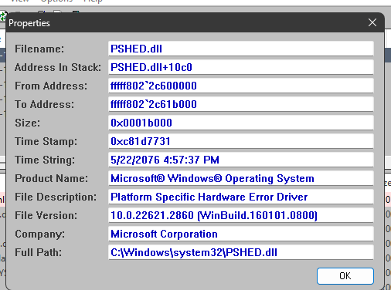
Task: Click the File Version: label
Action: click(46, 215)
